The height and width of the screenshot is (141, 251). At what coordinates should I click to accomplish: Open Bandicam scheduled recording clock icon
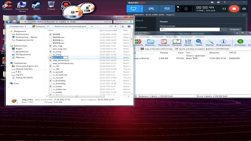[218, 2]
